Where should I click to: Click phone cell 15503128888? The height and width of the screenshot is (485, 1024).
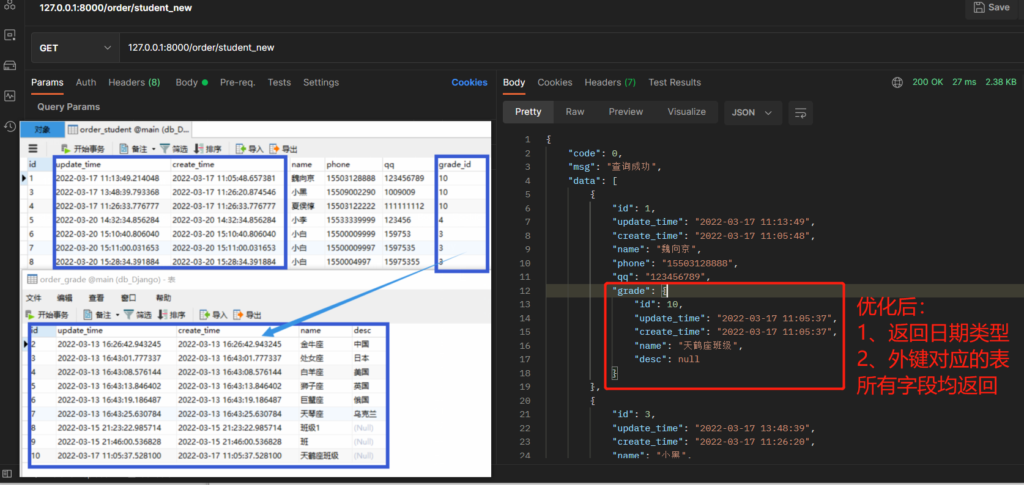351,178
